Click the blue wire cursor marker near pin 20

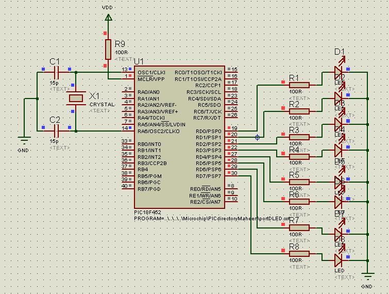click(x=257, y=137)
